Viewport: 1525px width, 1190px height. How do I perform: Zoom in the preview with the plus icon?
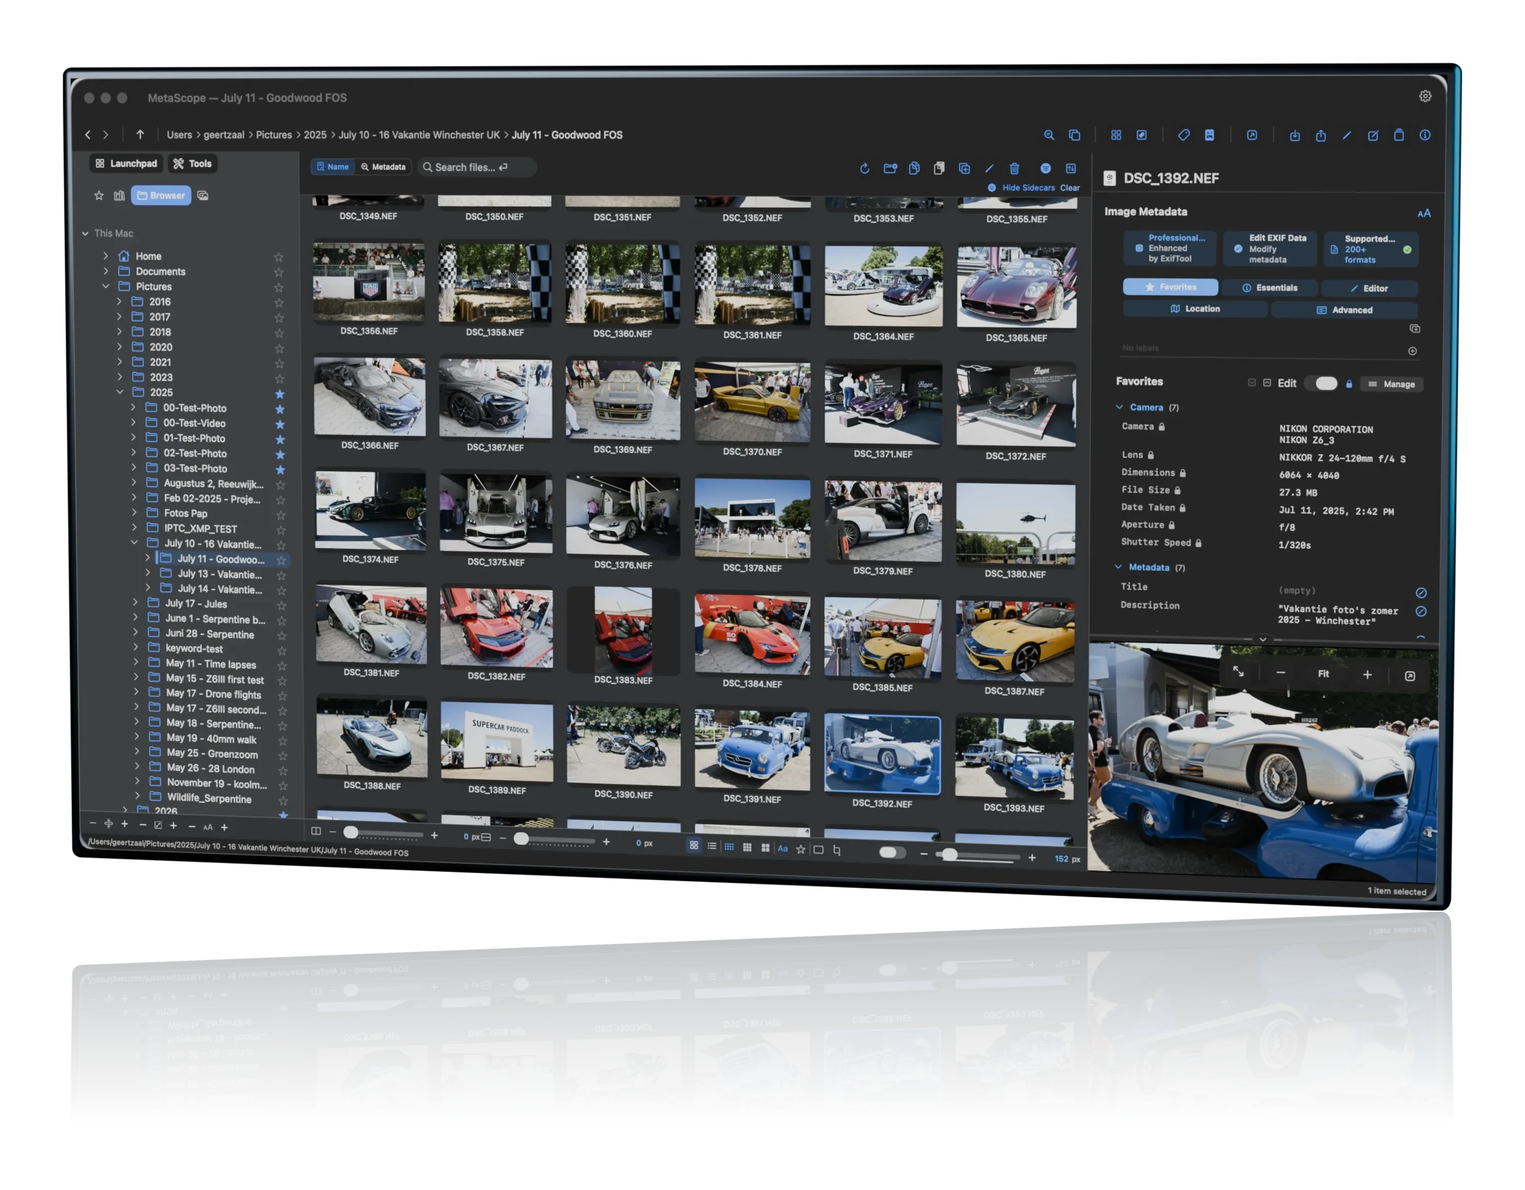coord(1367,675)
